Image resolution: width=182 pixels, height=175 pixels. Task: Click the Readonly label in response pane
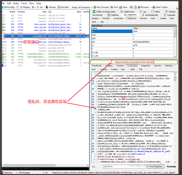point(171,167)
